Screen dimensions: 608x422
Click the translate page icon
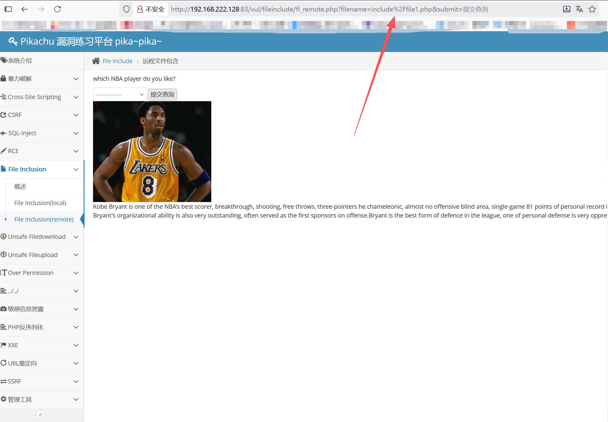pos(579,9)
